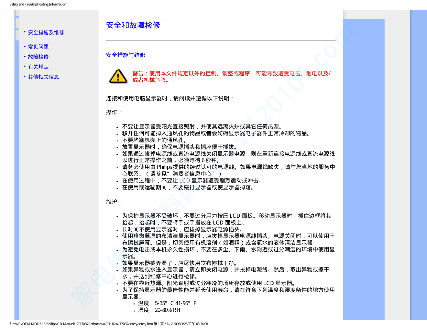Screen dimensions: 427x330
Task: Click the 操作 section heading
Action: (x=114, y=113)
